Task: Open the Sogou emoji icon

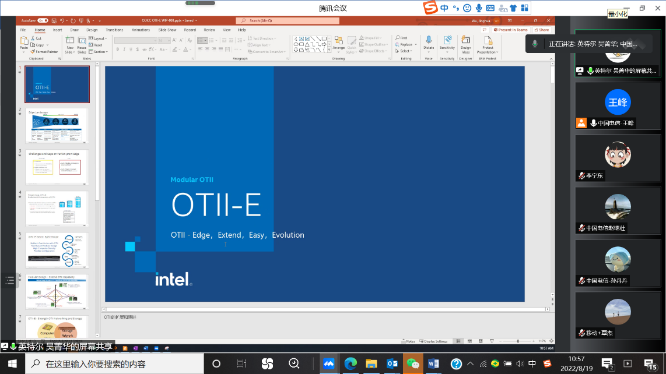Action: pyautogui.click(x=467, y=8)
